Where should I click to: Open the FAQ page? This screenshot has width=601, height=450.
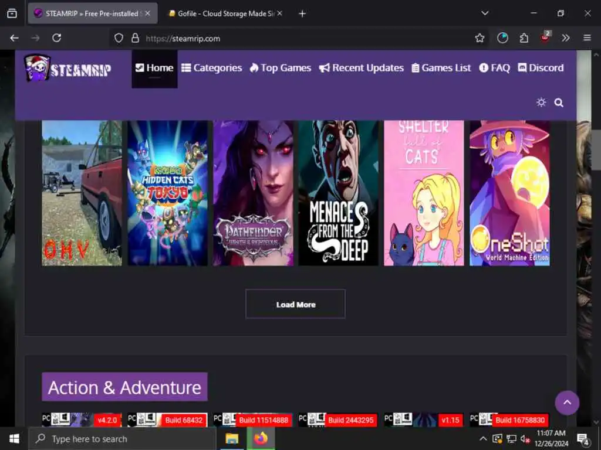tap(494, 68)
